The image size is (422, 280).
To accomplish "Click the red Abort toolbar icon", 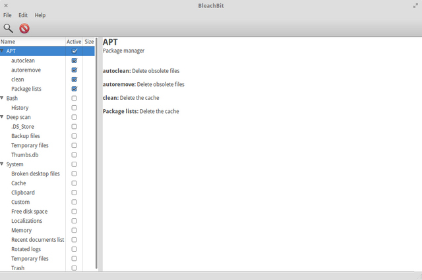I will coord(24,28).
